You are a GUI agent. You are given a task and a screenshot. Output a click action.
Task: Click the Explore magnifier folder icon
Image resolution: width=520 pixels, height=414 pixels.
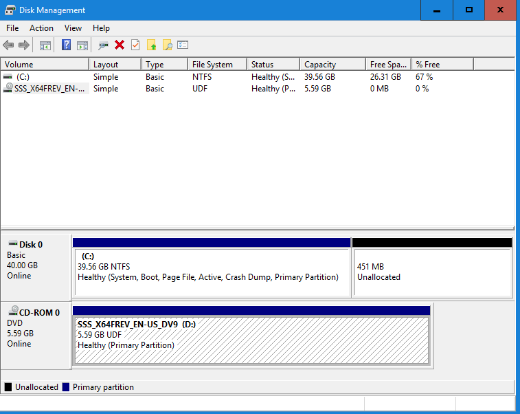(x=168, y=45)
